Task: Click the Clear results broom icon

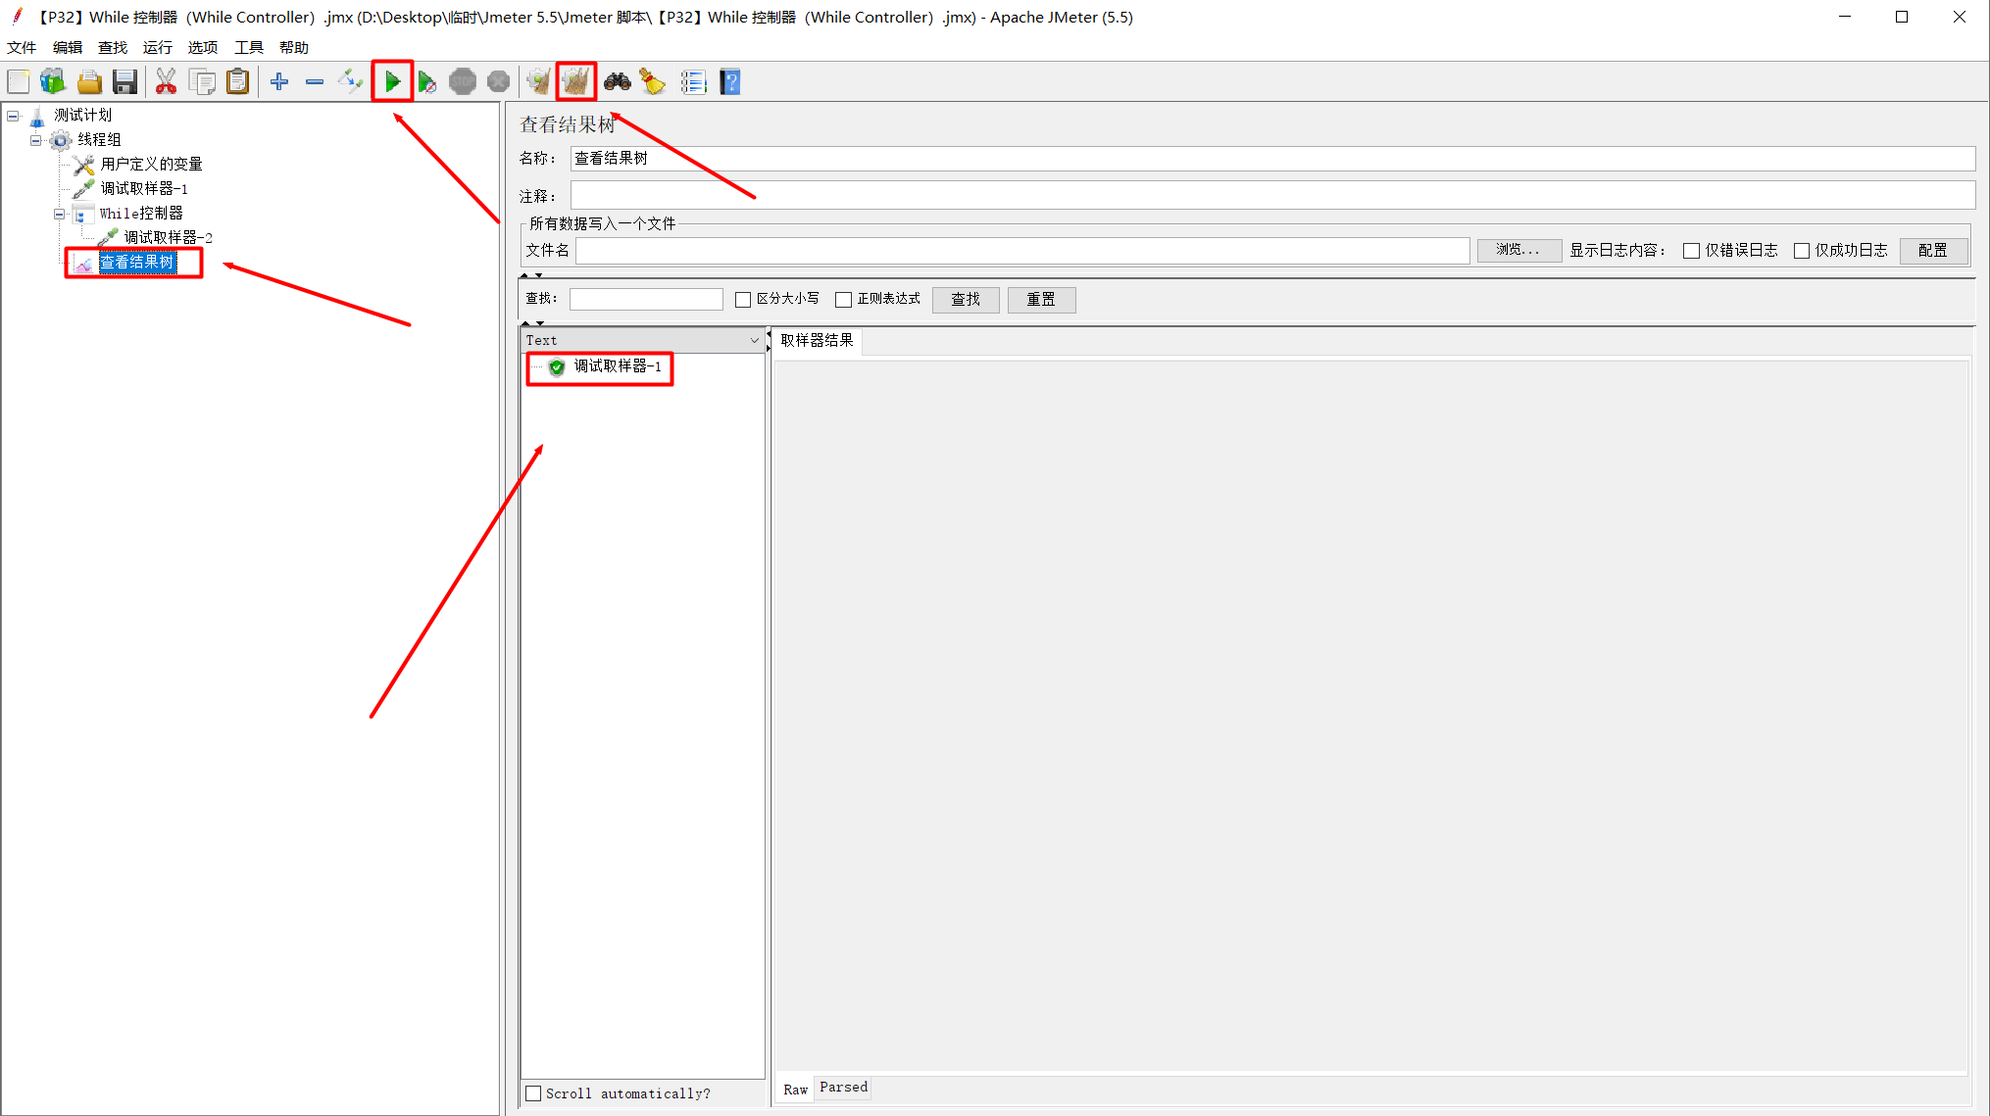Action: click(x=538, y=82)
